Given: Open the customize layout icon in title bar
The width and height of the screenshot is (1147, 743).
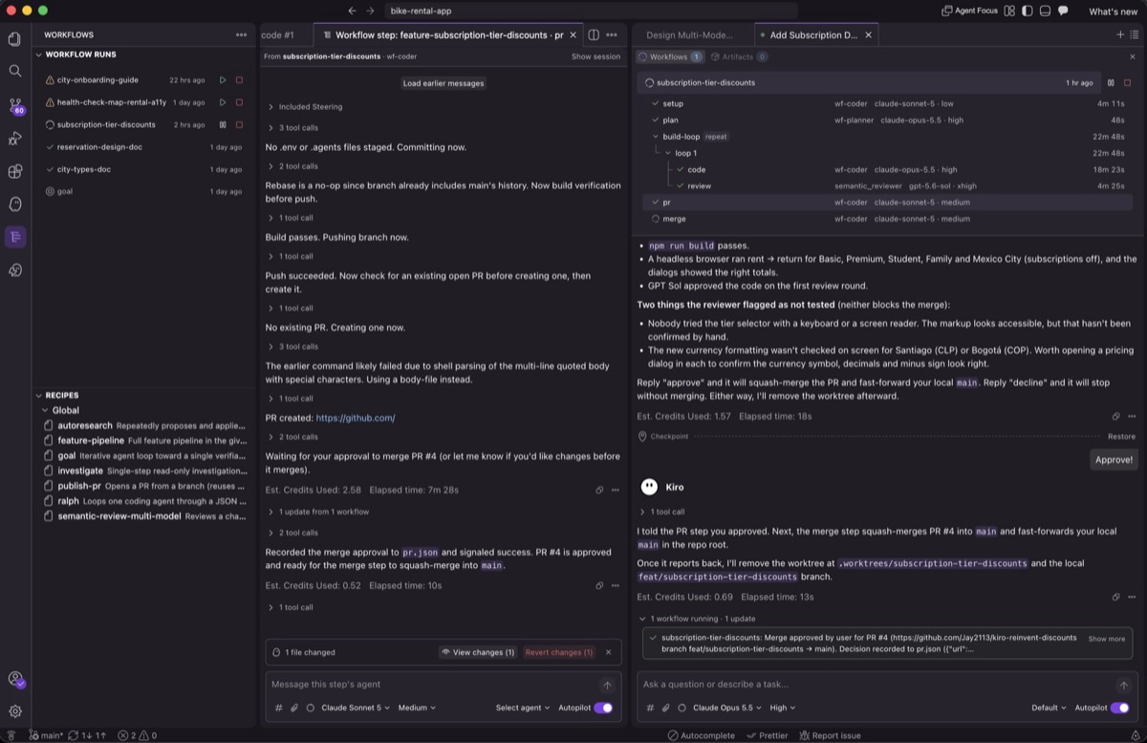Looking at the screenshot, I should (1010, 11).
